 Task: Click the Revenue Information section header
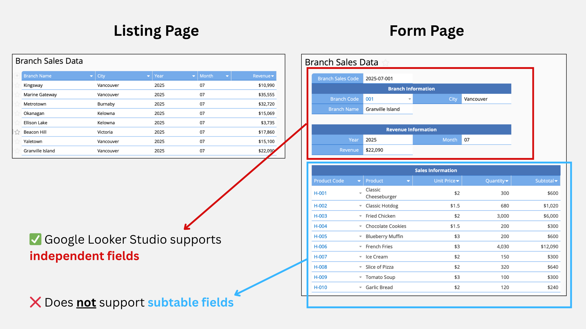click(411, 130)
